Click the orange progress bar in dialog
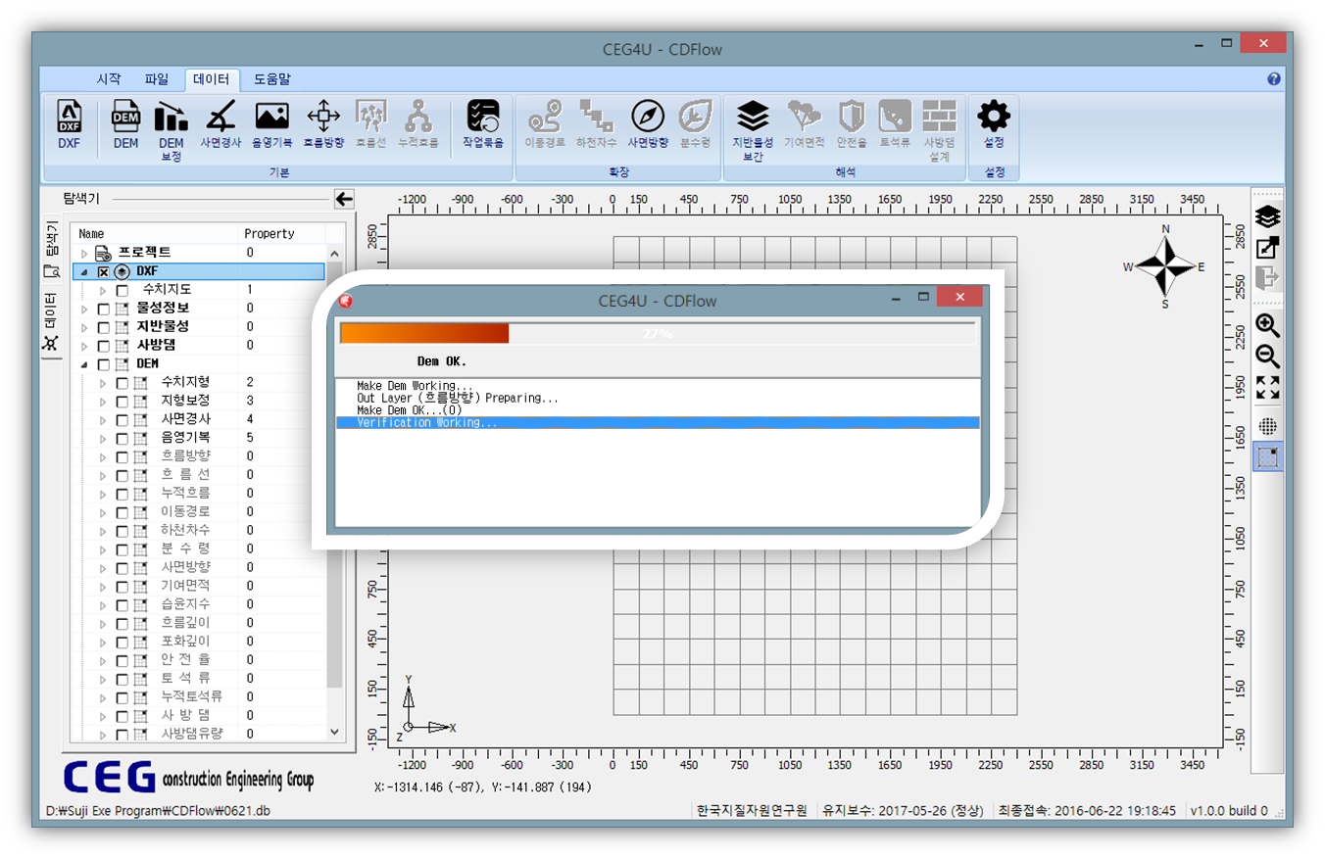The width and height of the screenshot is (1325, 859). pos(424,333)
